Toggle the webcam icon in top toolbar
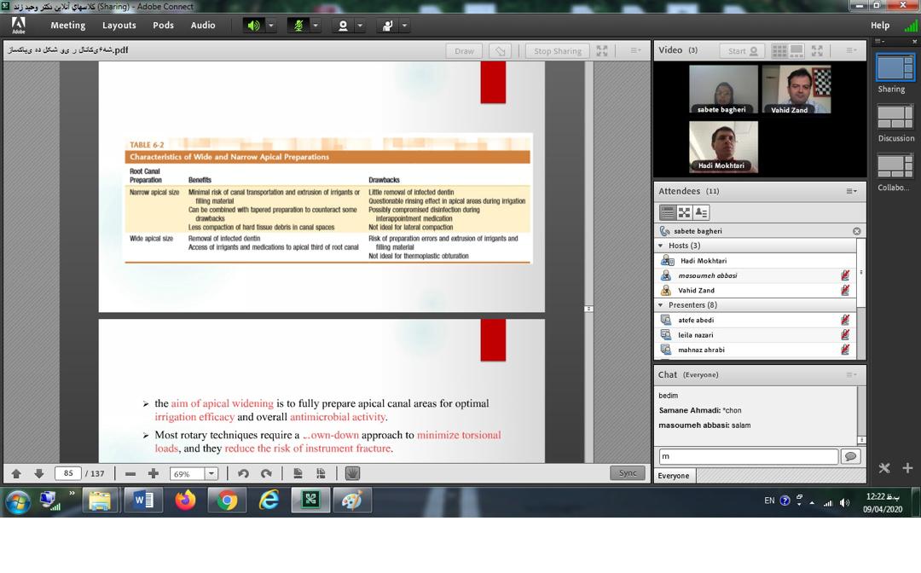 (x=343, y=26)
